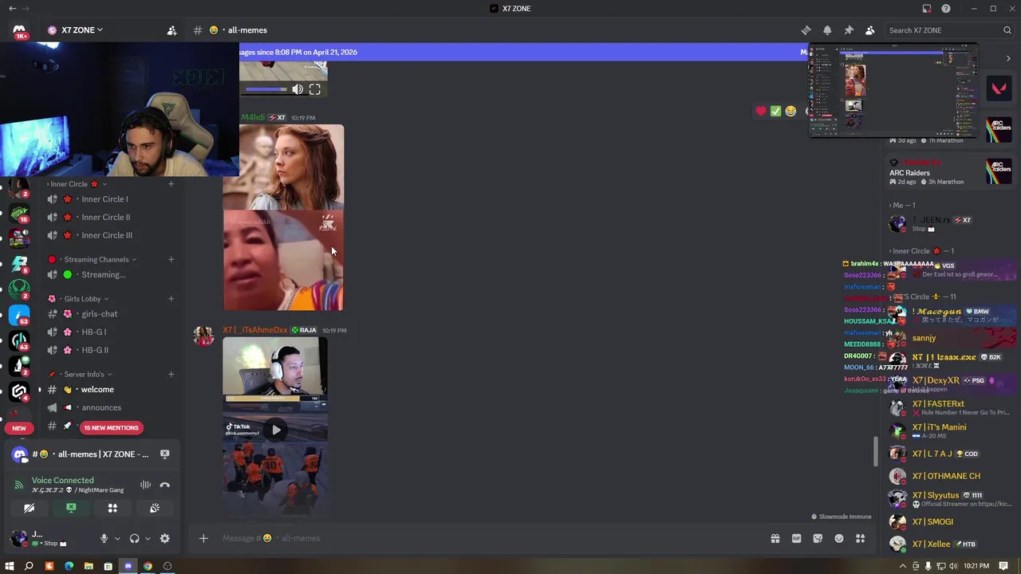This screenshot has height=574, width=1021.
Task: Open the Threads icon in channel header
Action: click(x=806, y=30)
